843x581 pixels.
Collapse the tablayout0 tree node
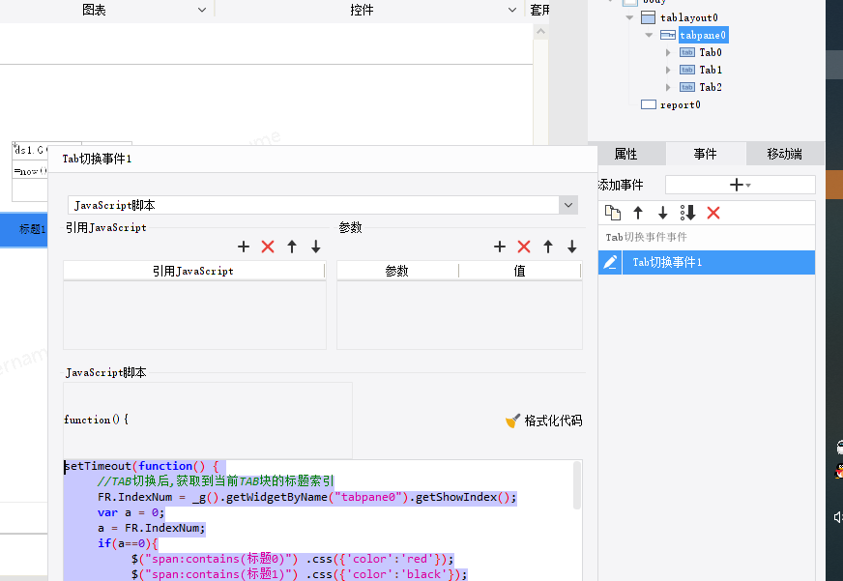pos(629,17)
